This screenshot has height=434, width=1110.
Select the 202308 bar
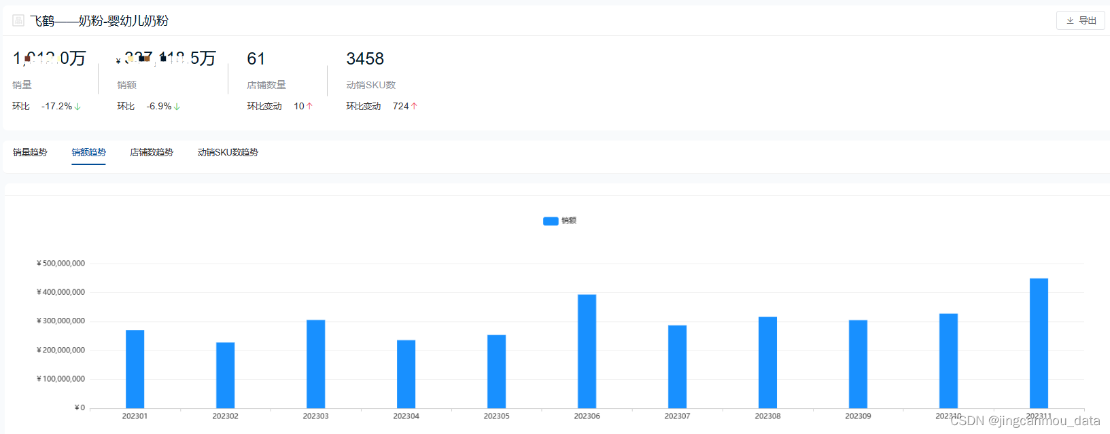tap(767, 363)
